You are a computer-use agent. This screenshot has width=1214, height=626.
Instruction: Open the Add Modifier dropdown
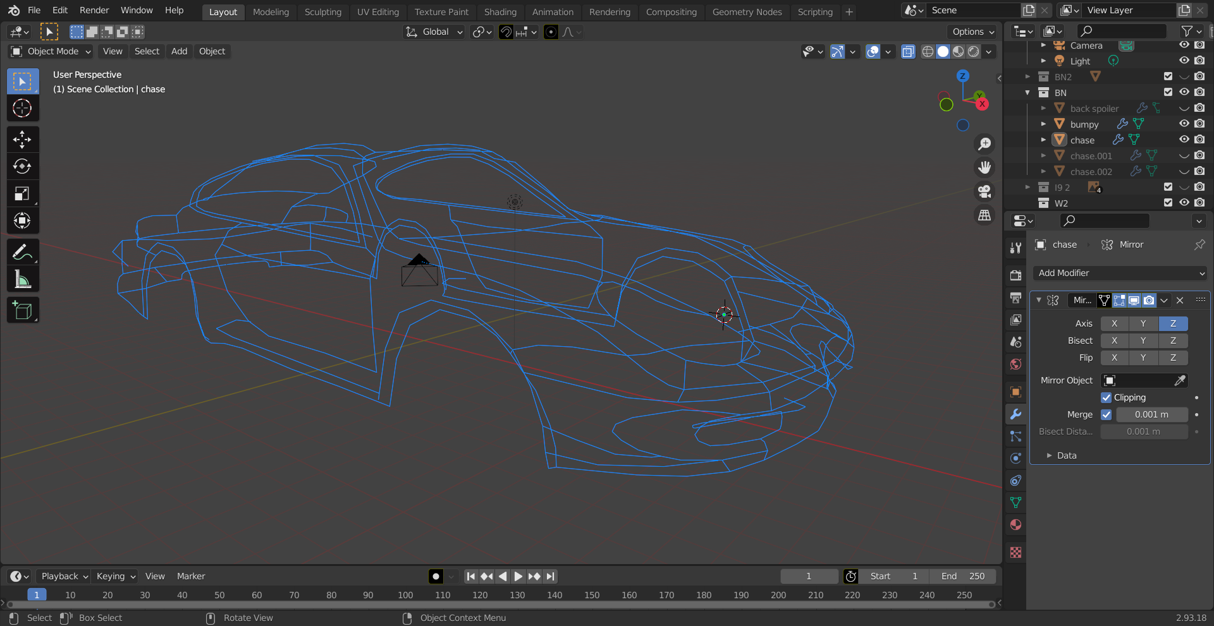(1120, 273)
